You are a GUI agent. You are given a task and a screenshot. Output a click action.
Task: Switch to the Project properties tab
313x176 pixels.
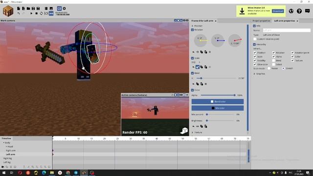click(x=261, y=21)
